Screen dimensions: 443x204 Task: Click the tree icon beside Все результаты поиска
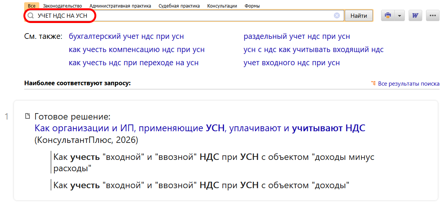[374, 83]
